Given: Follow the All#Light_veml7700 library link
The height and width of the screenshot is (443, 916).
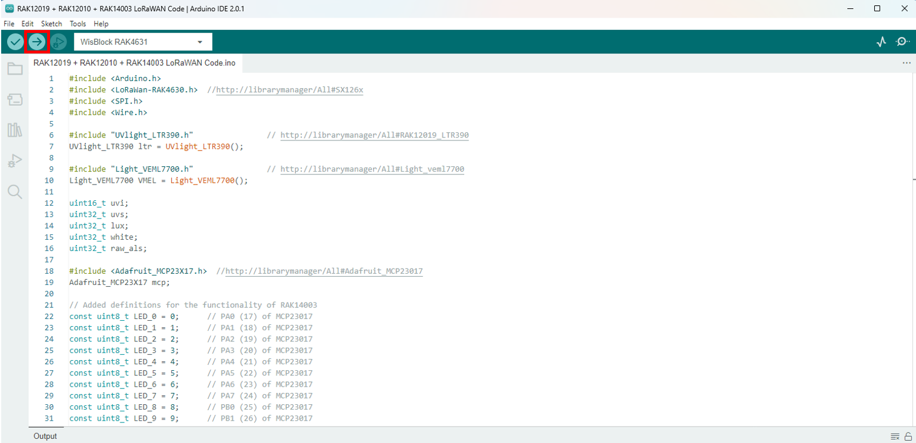Looking at the screenshot, I should click(x=372, y=169).
